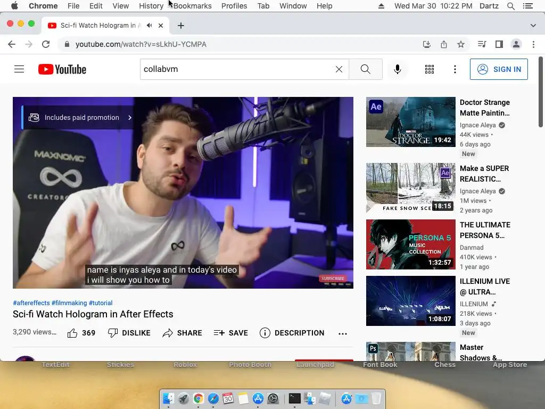Clear the search box text
The width and height of the screenshot is (545, 409).
pyautogui.click(x=339, y=69)
